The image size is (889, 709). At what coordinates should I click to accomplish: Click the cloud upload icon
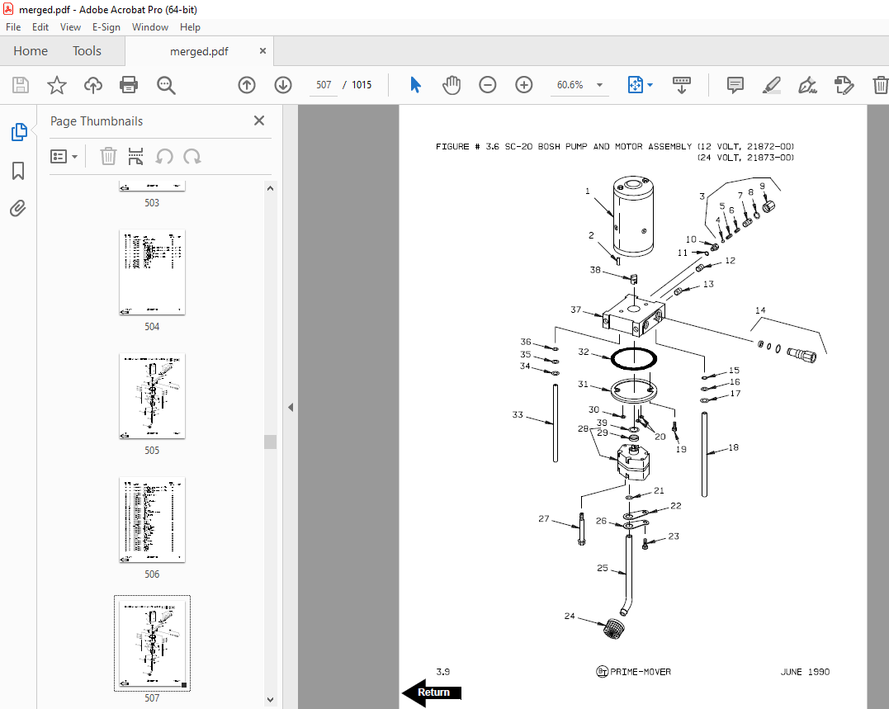[93, 85]
